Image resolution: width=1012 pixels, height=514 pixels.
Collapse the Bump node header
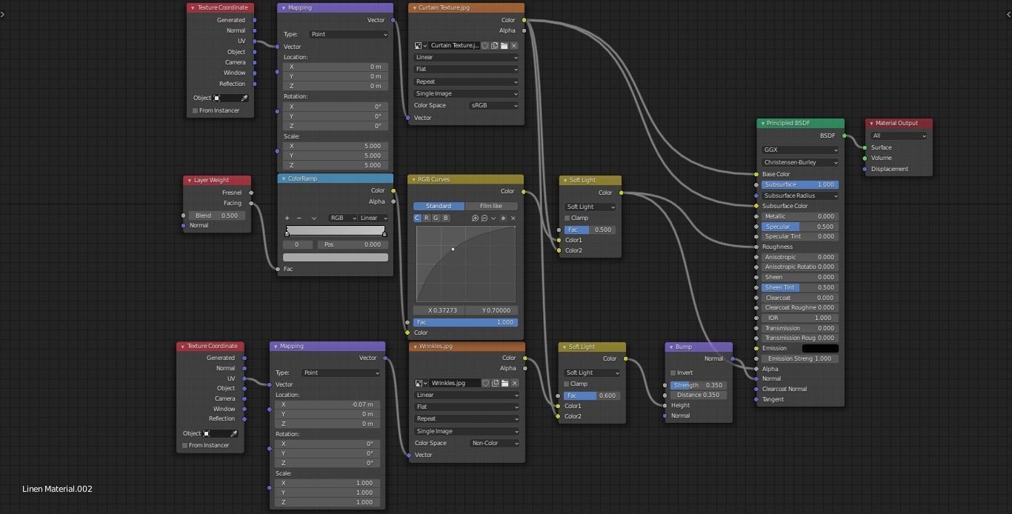(x=670, y=347)
